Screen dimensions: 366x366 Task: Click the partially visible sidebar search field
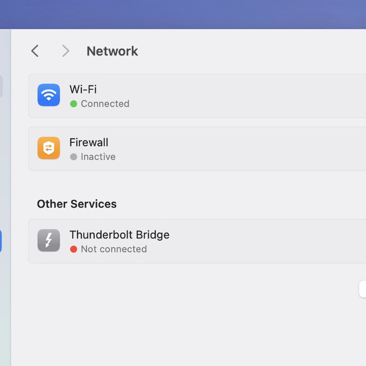click(1, 86)
